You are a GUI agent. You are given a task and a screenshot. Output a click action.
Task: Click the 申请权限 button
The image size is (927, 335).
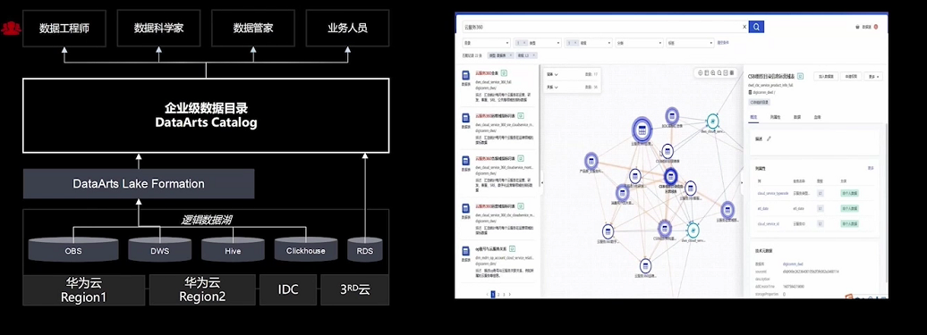click(851, 77)
